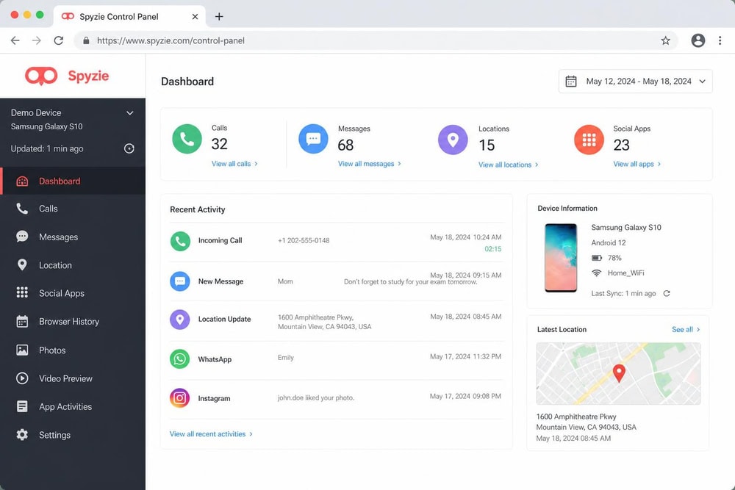Open Location in the sidebar menu
735x490 pixels.
click(73, 265)
